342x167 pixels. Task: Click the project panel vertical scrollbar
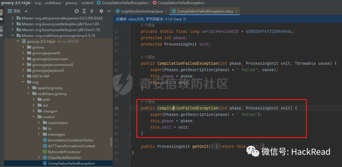(111, 142)
